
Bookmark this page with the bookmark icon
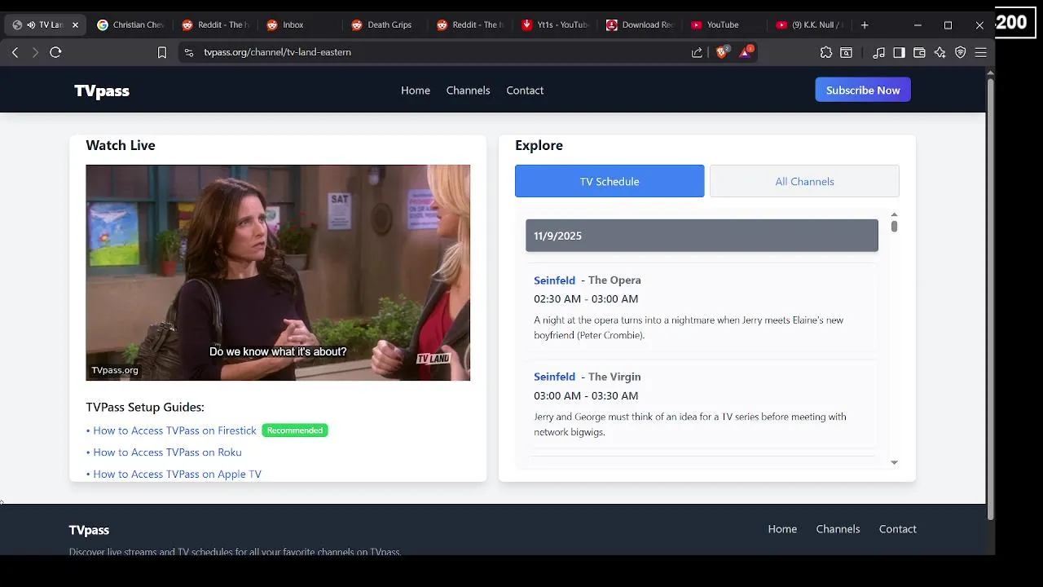[162, 52]
